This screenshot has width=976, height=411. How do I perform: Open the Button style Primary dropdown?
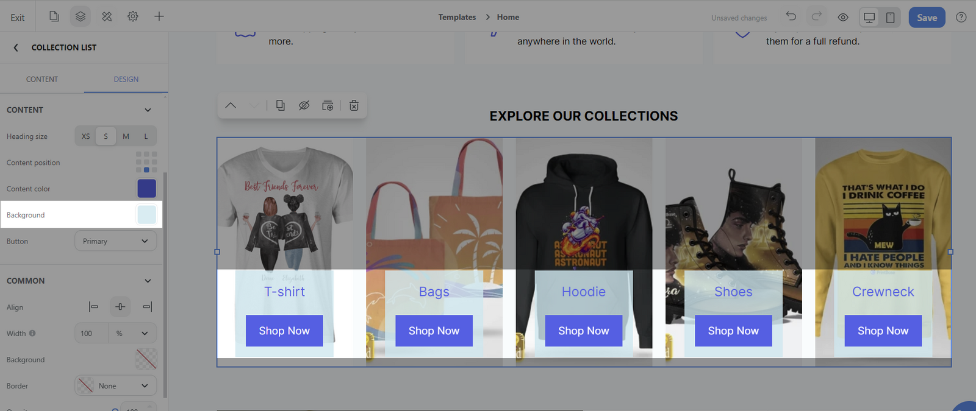[x=115, y=241]
